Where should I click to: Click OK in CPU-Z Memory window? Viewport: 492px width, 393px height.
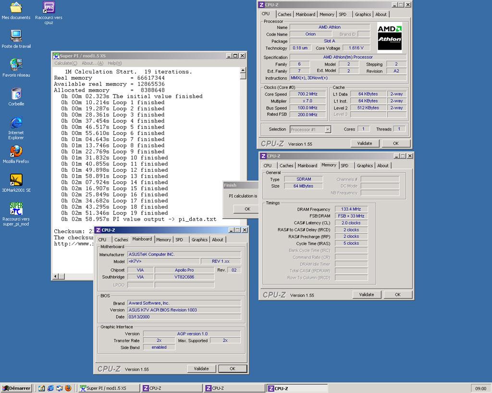point(397,295)
